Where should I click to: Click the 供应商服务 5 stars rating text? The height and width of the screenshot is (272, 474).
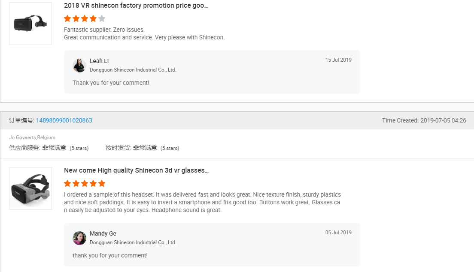point(79,148)
